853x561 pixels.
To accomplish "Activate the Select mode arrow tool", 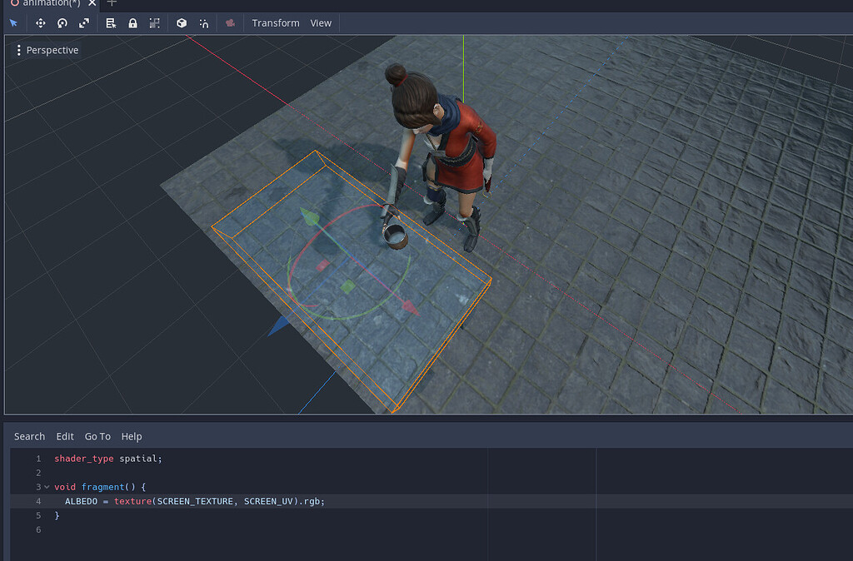I will click(x=13, y=23).
